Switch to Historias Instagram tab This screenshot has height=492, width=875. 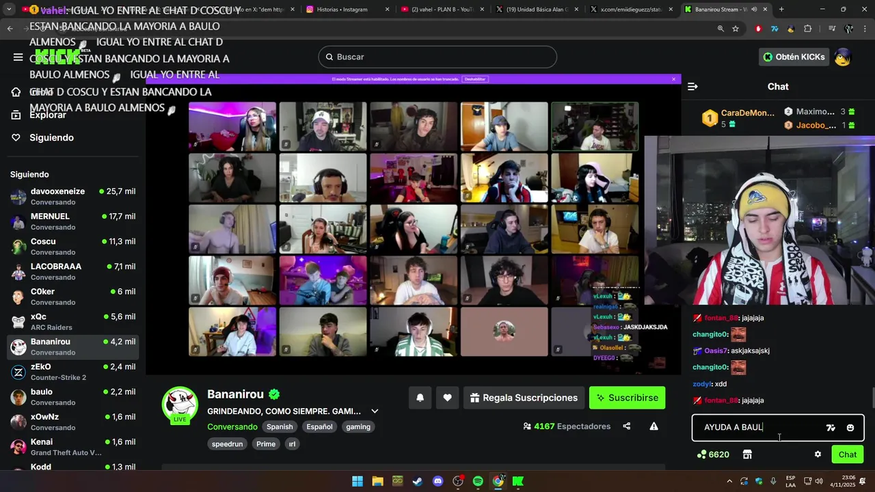coord(348,10)
